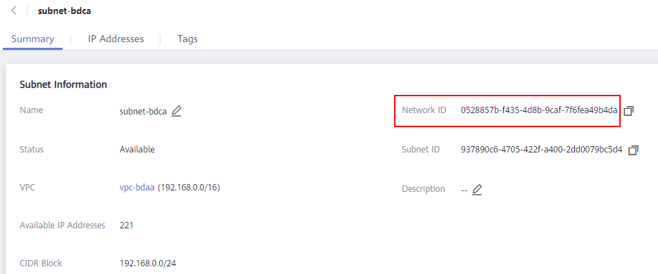Click the Available status value

pos(137,150)
